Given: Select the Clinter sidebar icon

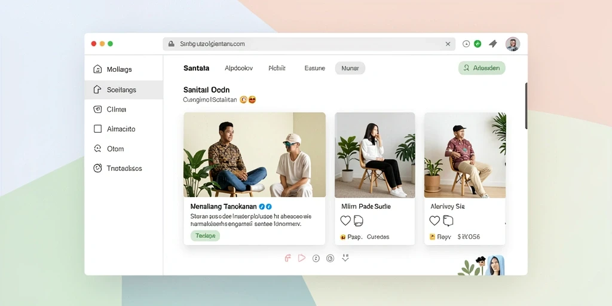Looking at the screenshot, I should point(97,109).
